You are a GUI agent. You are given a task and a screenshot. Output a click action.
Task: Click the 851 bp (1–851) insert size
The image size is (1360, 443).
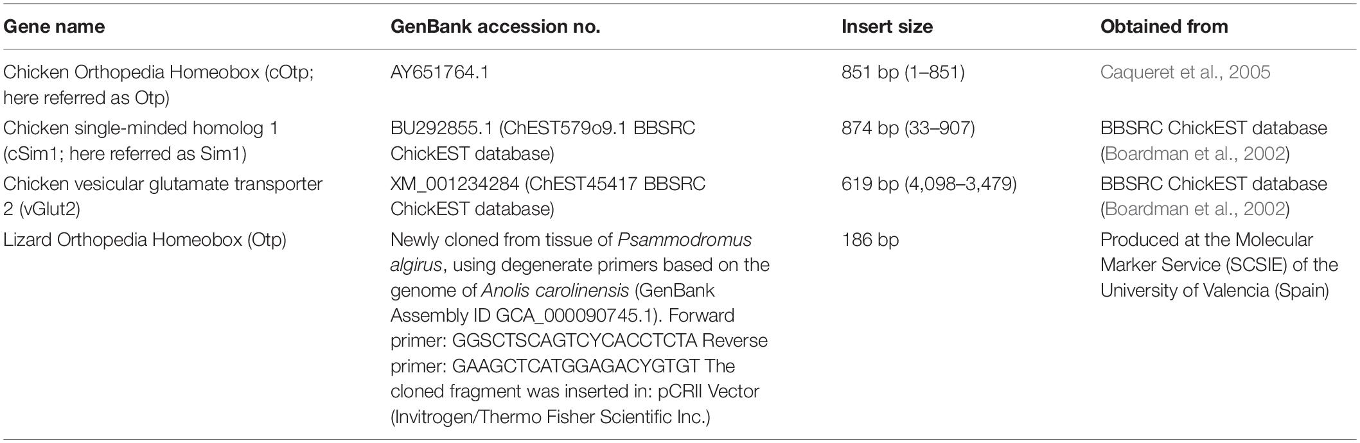(903, 72)
